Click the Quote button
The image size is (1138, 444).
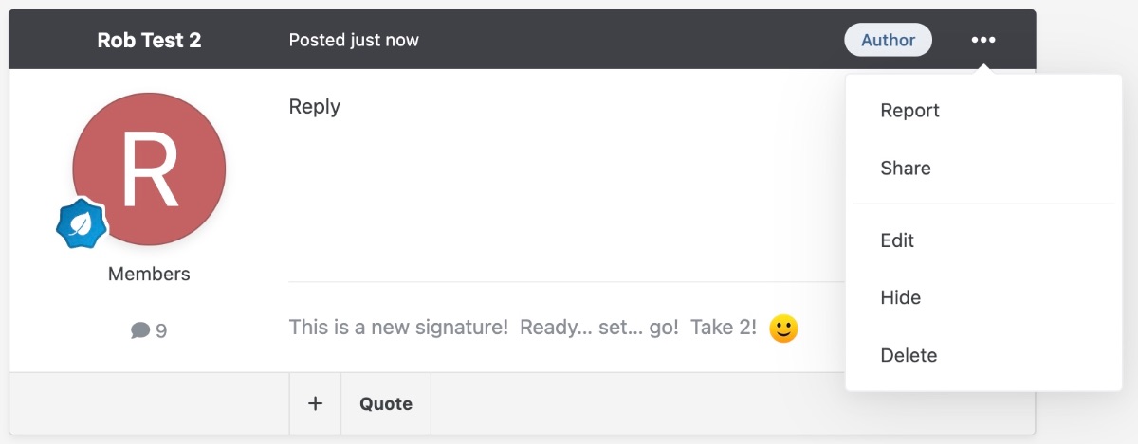[x=386, y=403]
